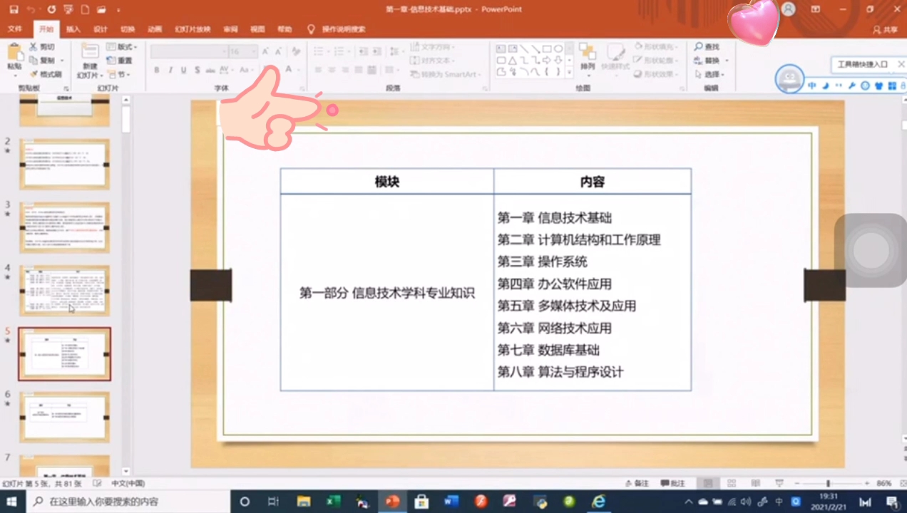This screenshot has height=513, width=907.
Task: Apply Italic formatting to text
Action: click(x=170, y=69)
